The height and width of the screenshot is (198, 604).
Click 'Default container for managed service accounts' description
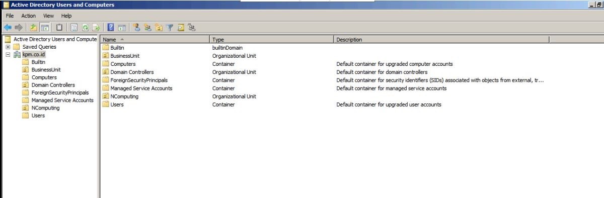[391, 88]
